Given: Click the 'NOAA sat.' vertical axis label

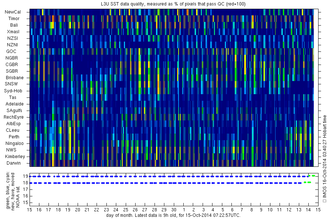Looking at the screenshot, I should 18,197.
